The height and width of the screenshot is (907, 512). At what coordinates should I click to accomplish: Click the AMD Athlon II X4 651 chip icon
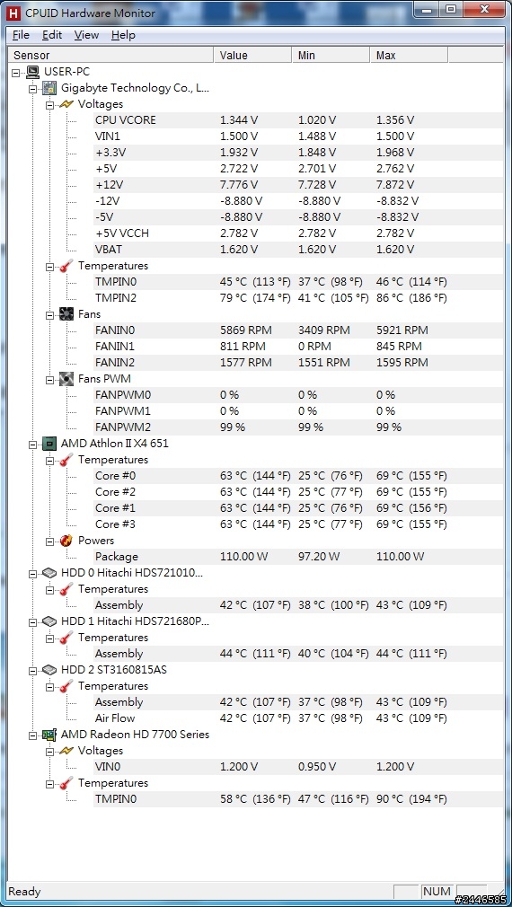49,444
